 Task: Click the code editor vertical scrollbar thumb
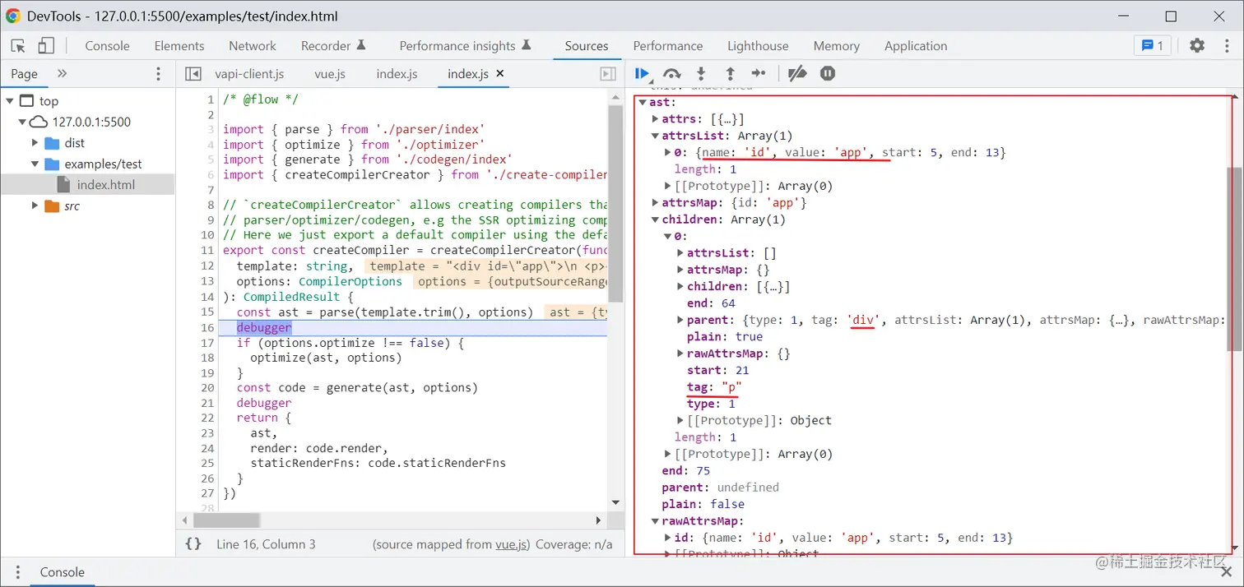[615, 203]
